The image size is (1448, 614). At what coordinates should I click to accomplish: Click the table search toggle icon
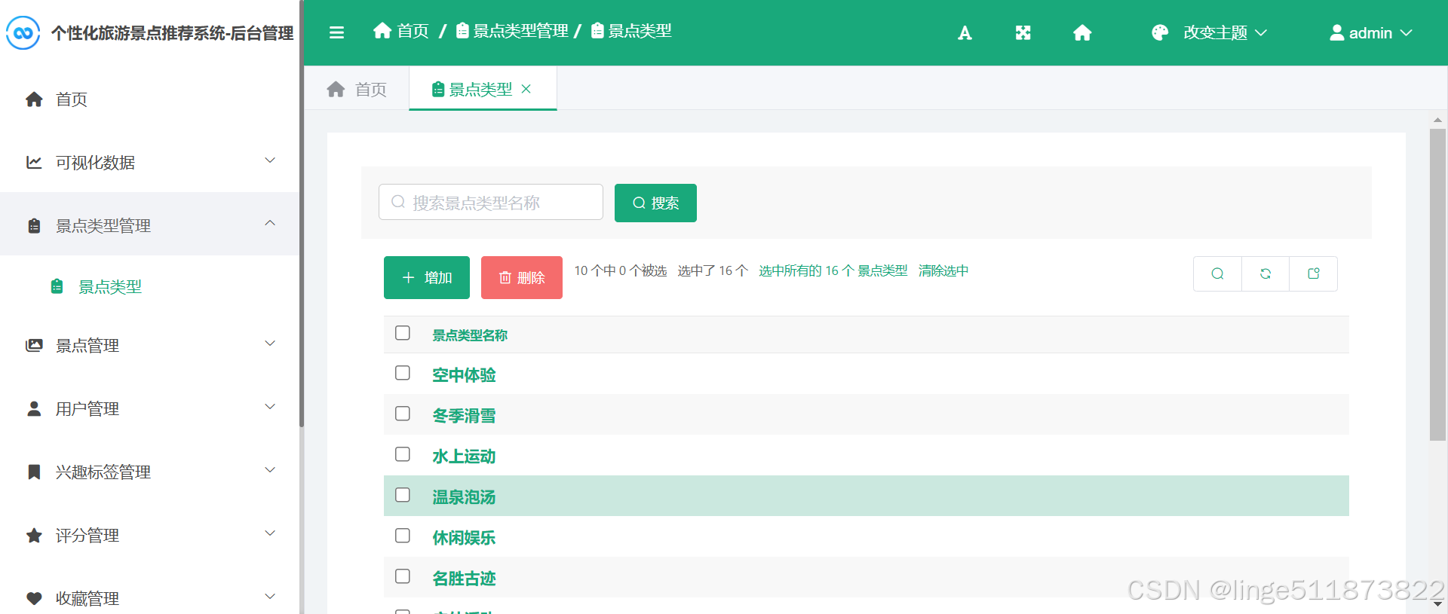1217,273
